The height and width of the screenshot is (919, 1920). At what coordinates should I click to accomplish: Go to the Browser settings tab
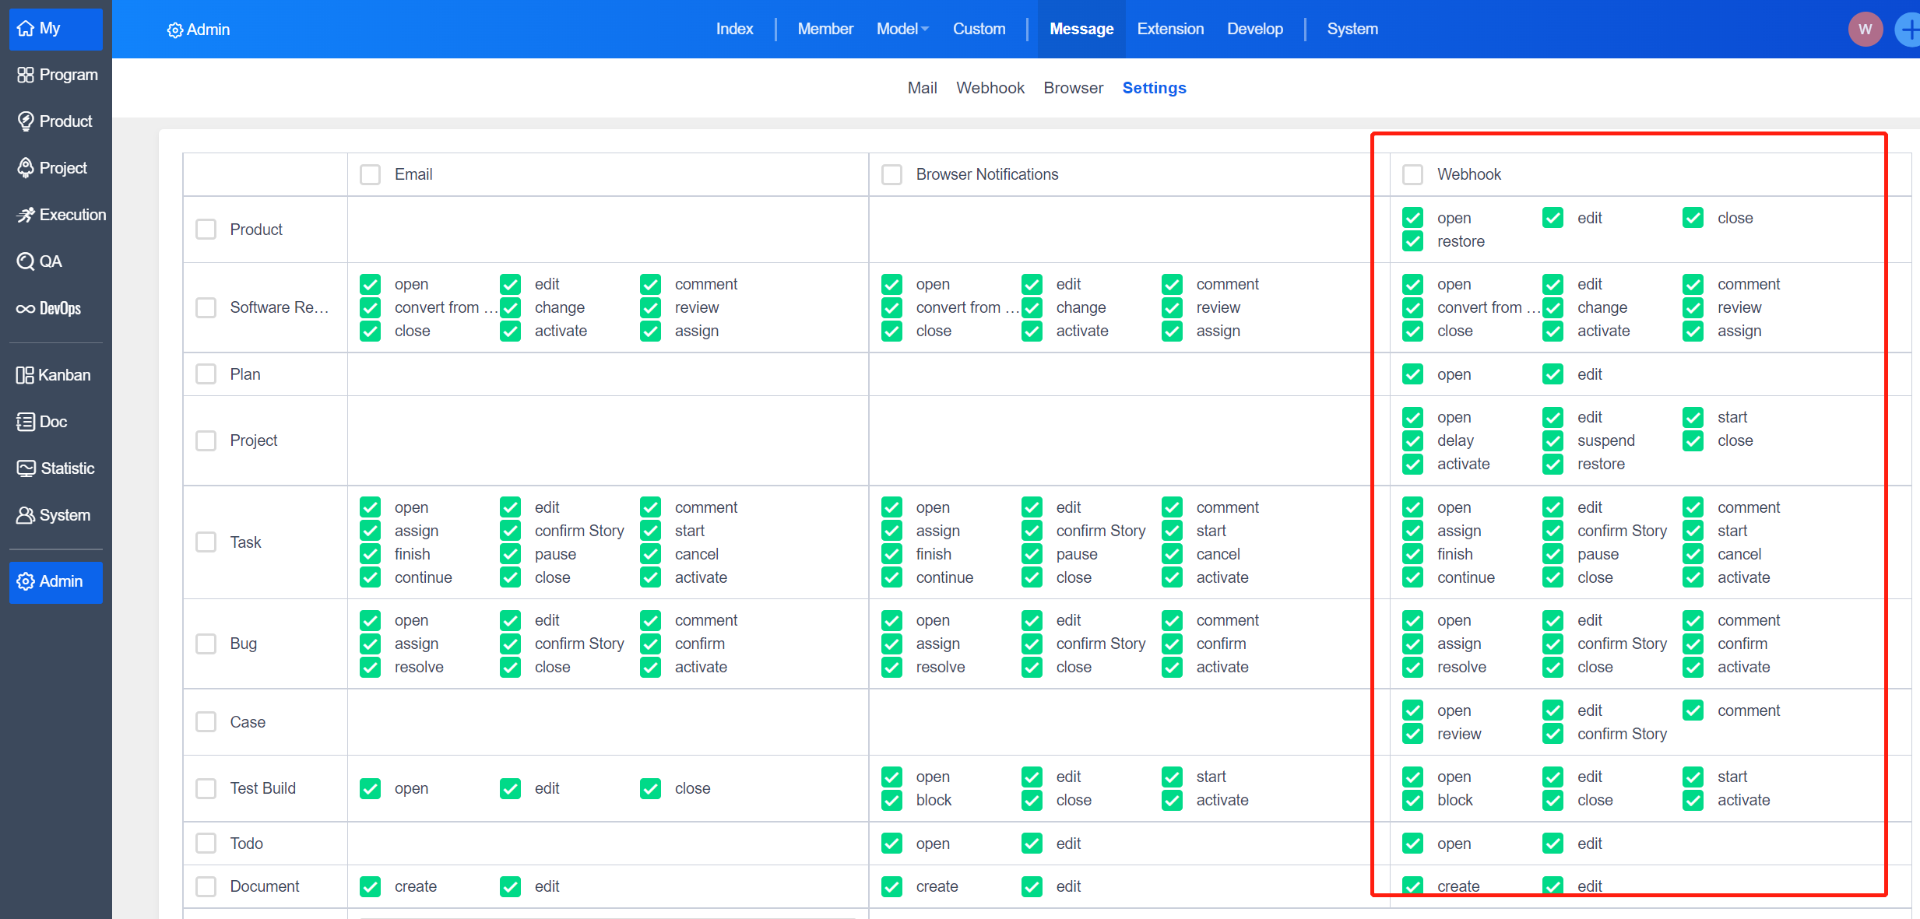pyautogui.click(x=1073, y=88)
